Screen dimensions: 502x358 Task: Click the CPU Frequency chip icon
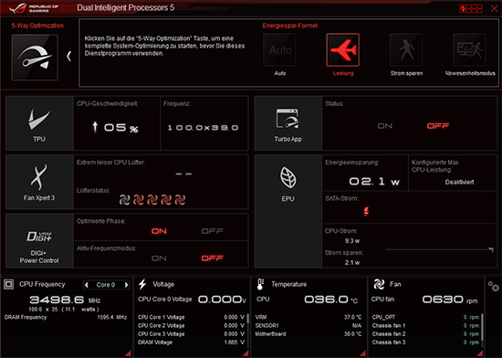click(x=8, y=284)
